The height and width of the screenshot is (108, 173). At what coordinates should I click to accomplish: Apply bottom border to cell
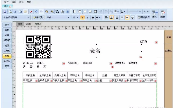point(90,12)
